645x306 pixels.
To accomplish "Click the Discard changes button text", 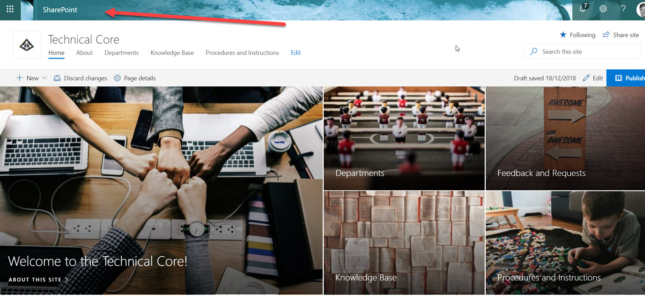I will click(x=86, y=78).
